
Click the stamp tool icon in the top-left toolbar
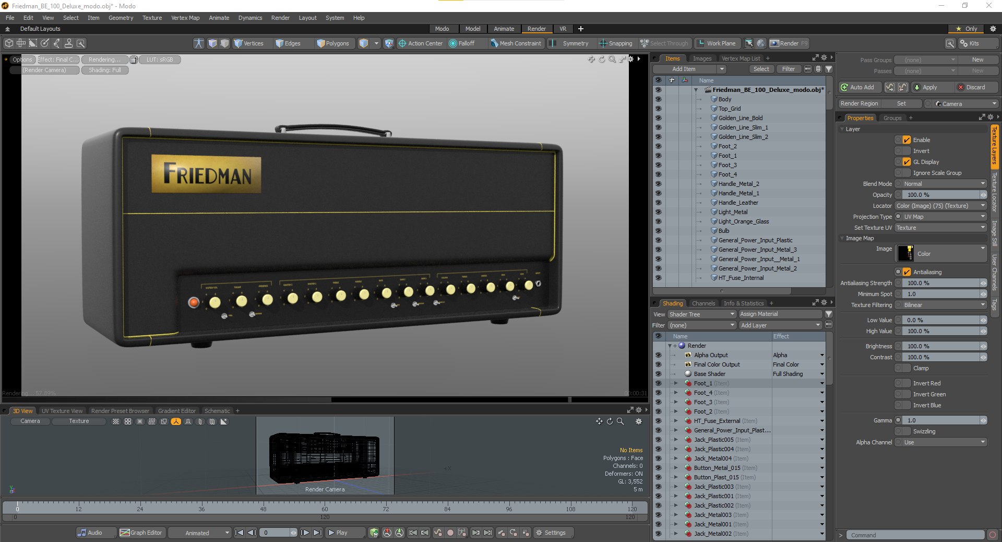click(x=68, y=43)
